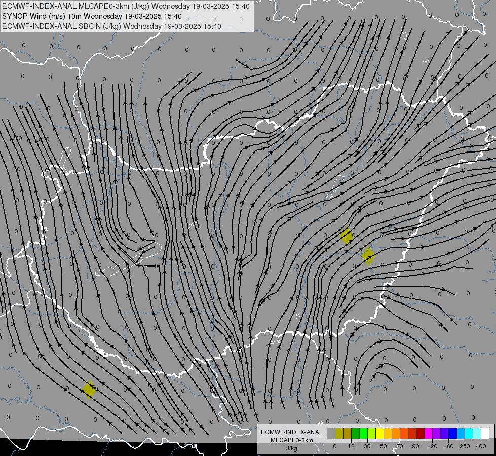Screen dimensions: 496x456
Task: Click the legend scale label 50
Action: tap(384, 446)
